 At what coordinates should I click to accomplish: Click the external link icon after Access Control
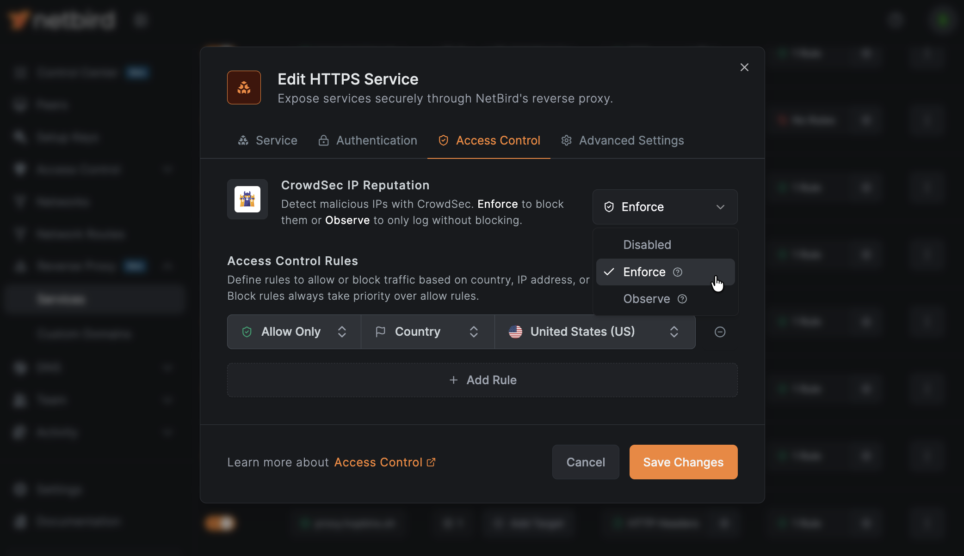[431, 462]
